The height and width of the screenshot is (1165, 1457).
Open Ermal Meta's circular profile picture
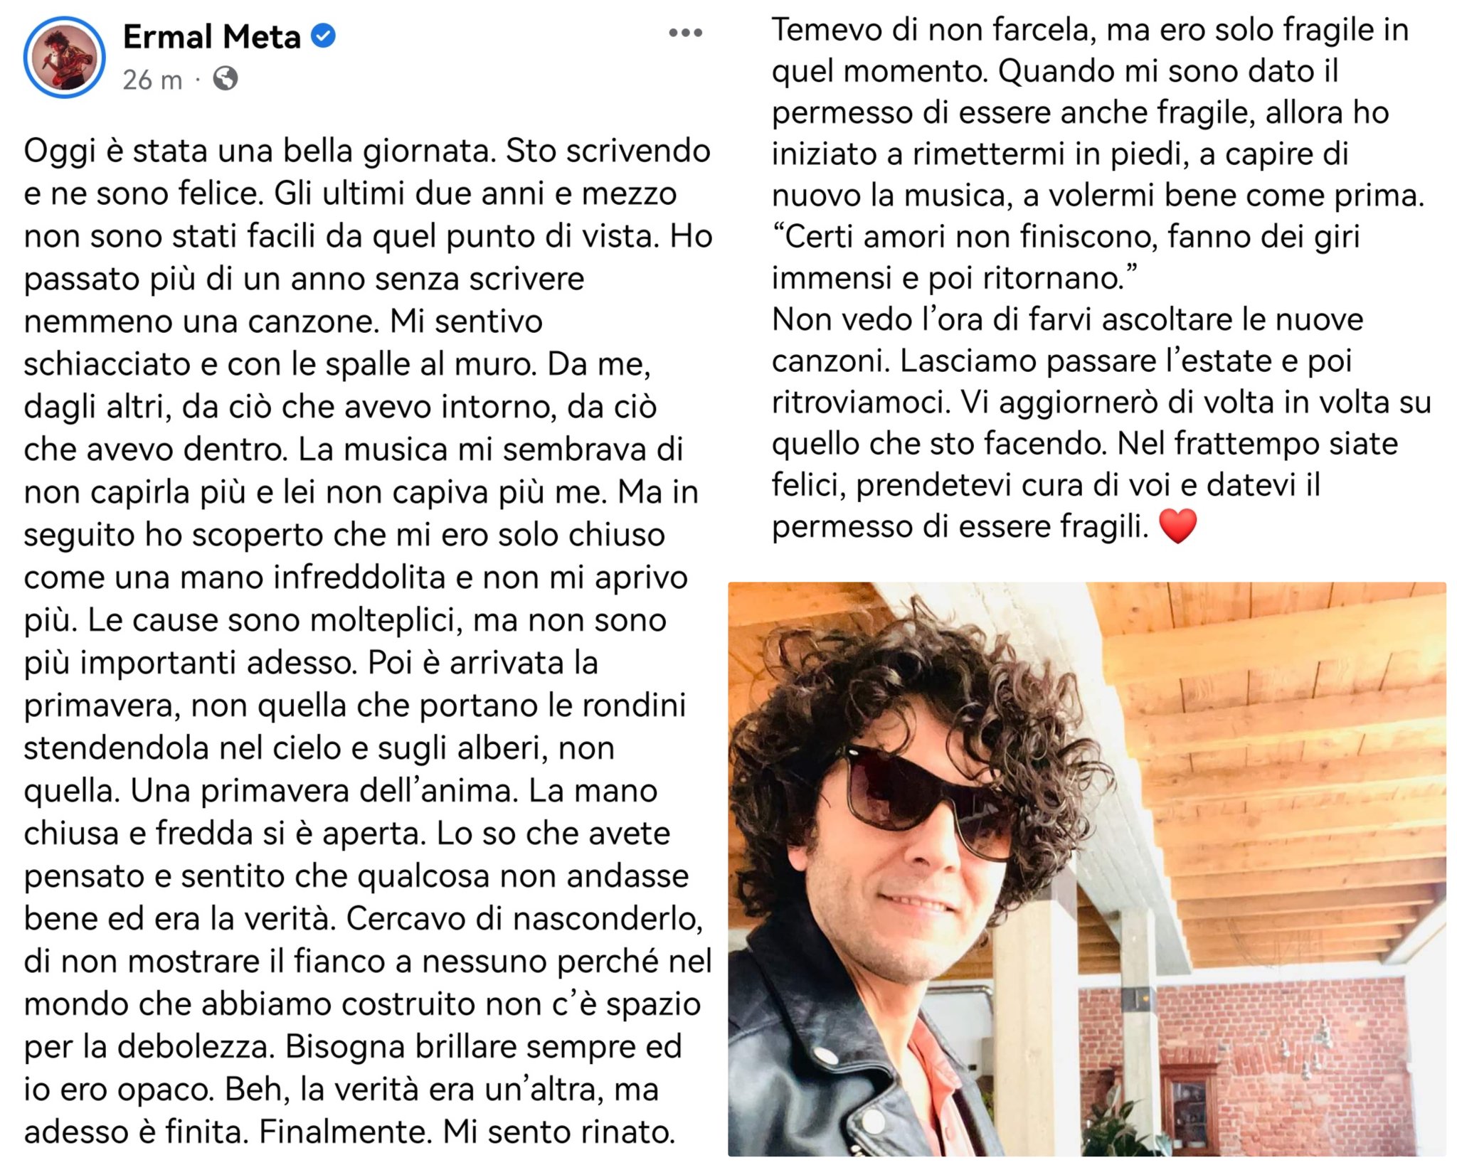click(64, 57)
